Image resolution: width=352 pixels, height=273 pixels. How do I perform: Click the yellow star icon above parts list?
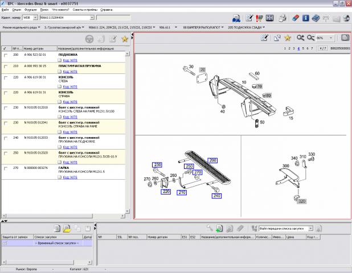tap(125, 39)
